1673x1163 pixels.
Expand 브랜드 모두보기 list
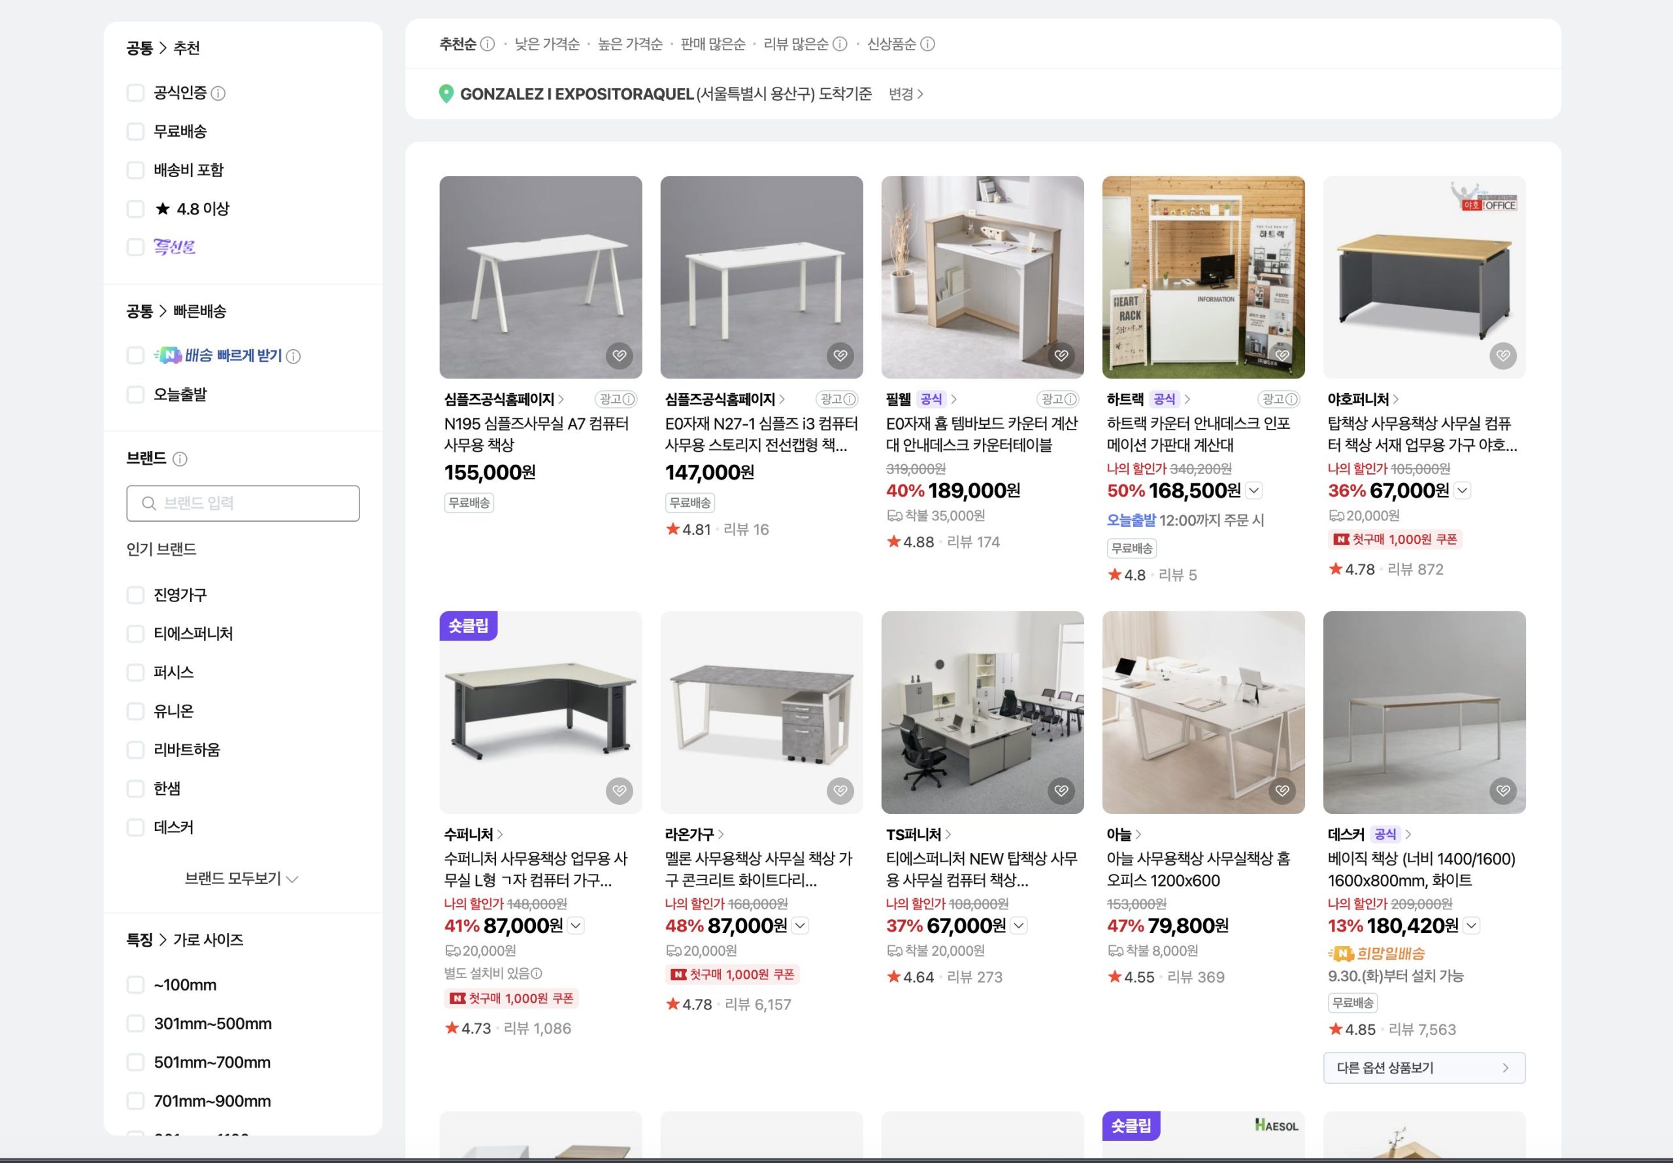(x=241, y=879)
